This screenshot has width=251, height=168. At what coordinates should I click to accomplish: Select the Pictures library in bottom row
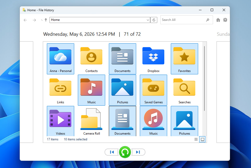click(184, 121)
